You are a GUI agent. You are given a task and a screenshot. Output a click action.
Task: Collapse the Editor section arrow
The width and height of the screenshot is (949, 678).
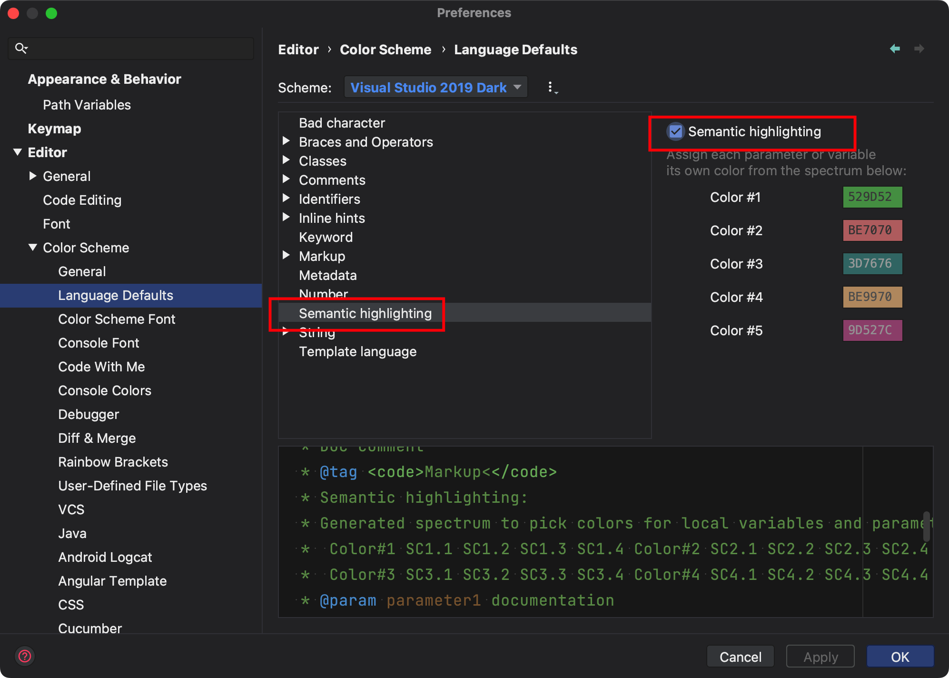(18, 152)
